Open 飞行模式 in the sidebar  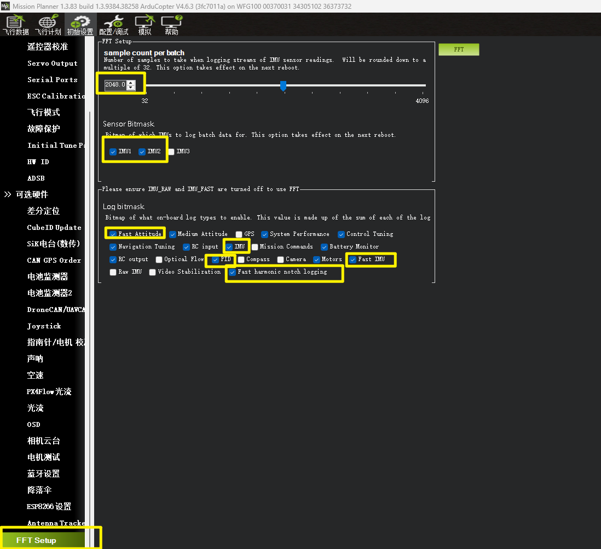[43, 112]
